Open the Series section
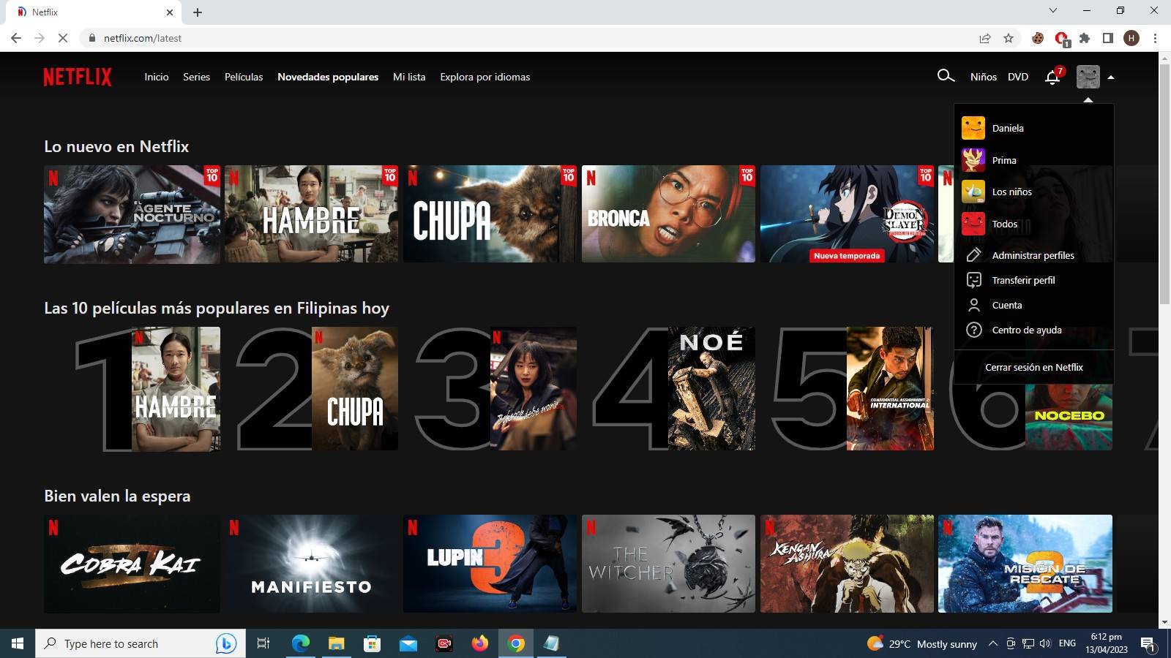 (x=196, y=77)
